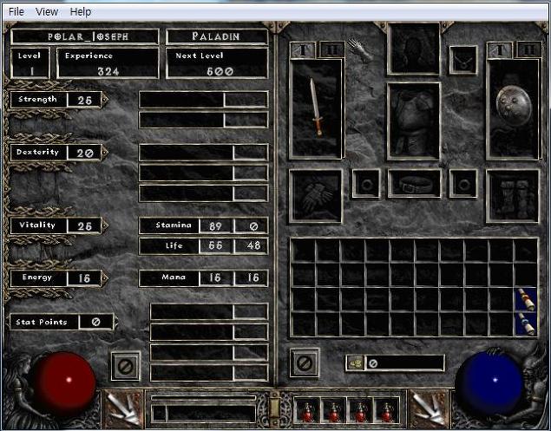Click the empty belt slot

(414, 184)
